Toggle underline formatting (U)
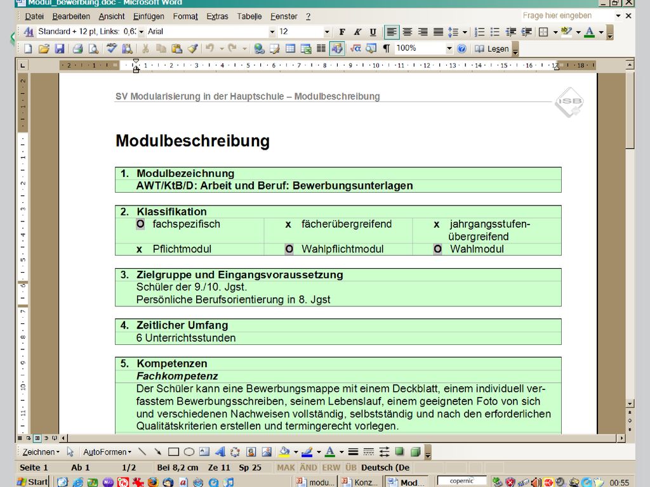This screenshot has width=650, height=487. pyautogui.click(x=373, y=32)
